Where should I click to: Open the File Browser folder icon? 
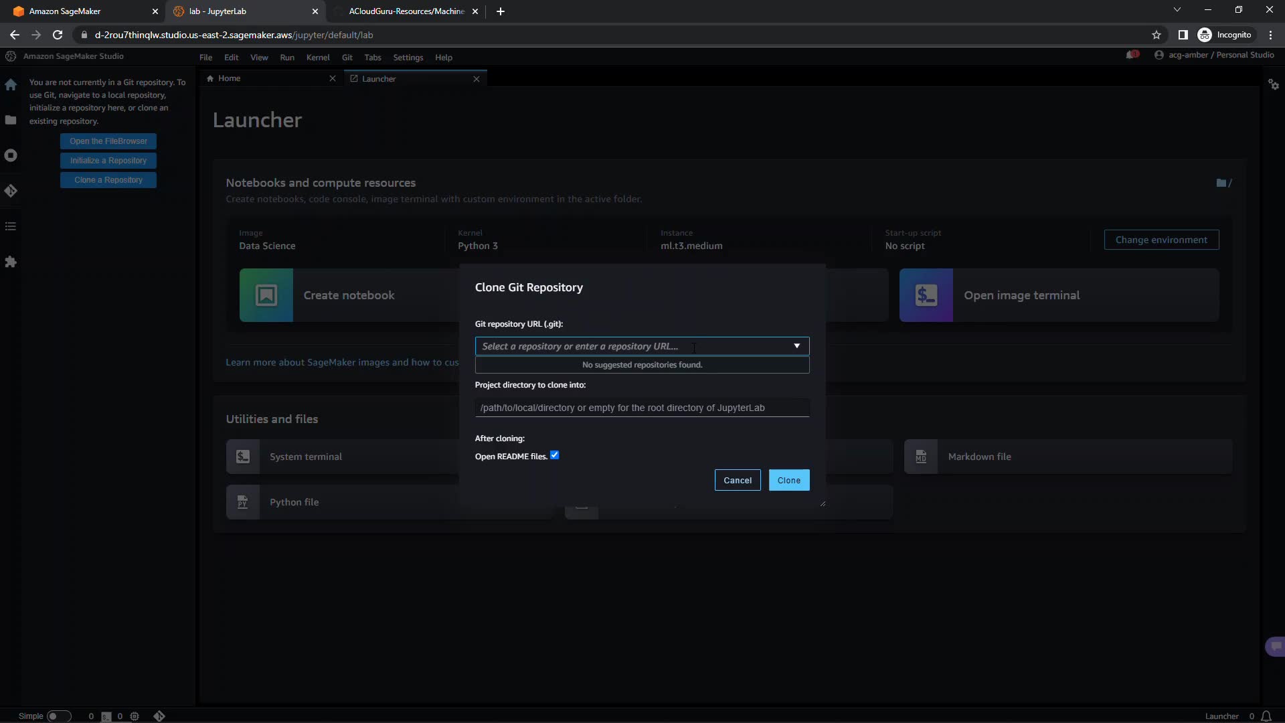tap(11, 120)
